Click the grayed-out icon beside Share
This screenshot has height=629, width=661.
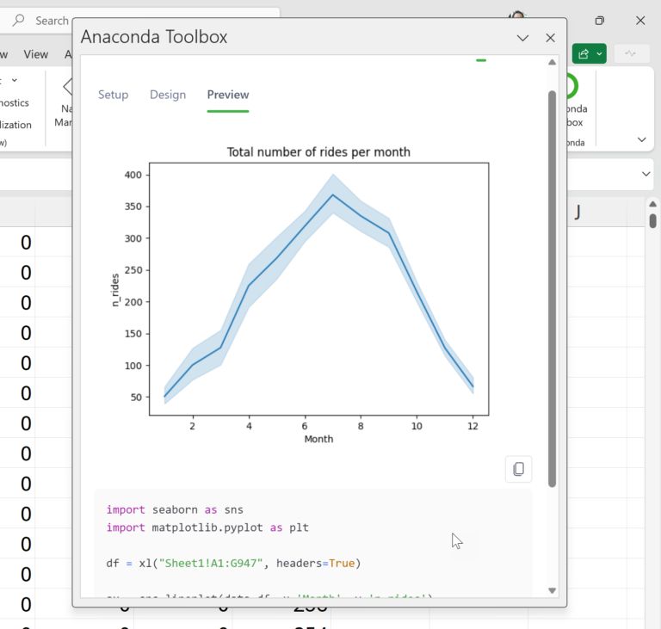631,54
